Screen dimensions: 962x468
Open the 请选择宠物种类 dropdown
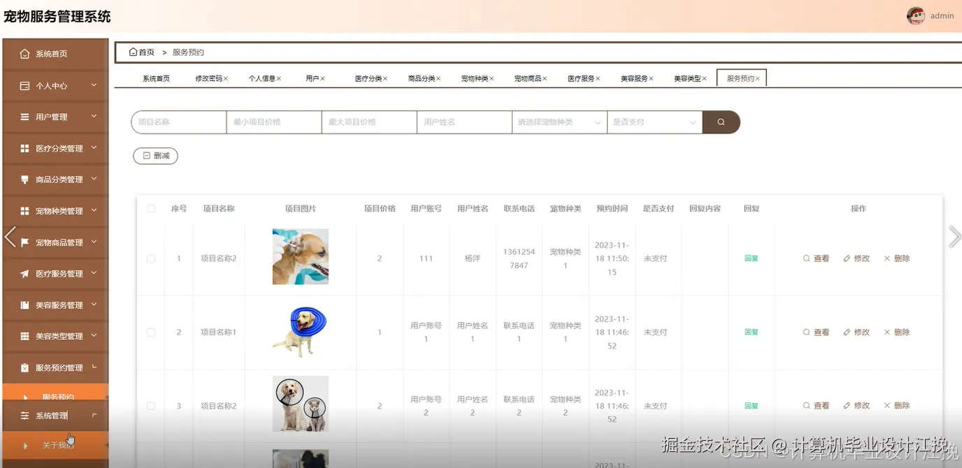point(559,122)
